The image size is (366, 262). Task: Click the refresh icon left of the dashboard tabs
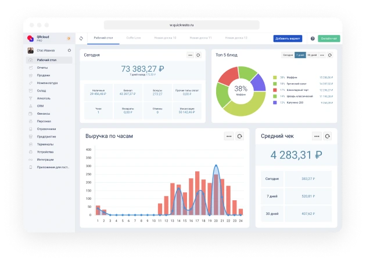coord(81,38)
